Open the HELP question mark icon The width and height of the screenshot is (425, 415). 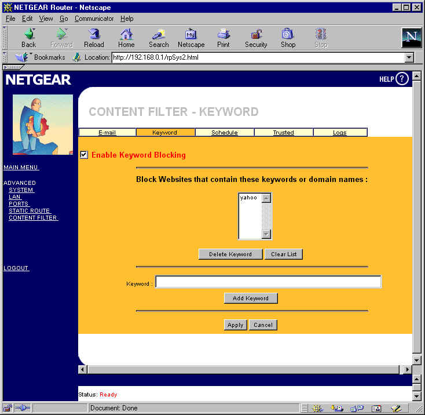(x=402, y=79)
